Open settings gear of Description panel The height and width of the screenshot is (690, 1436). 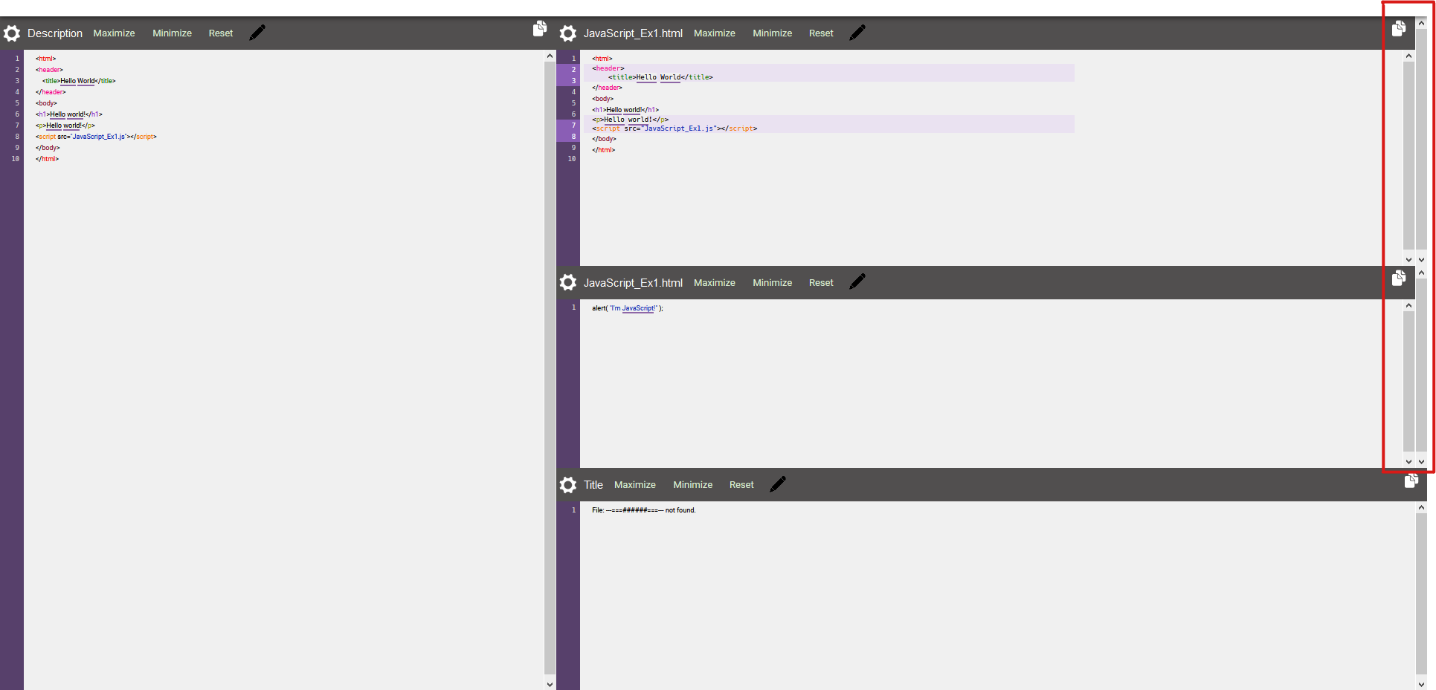(x=12, y=33)
